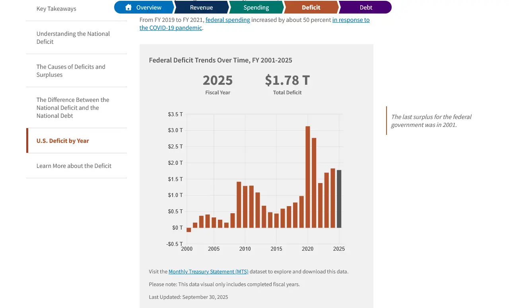The height and width of the screenshot is (308, 509).
Task: Select the 2009 deficit bar near $1.5 T
Action: point(239,205)
